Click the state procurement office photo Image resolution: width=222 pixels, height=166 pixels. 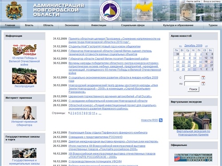24,153
